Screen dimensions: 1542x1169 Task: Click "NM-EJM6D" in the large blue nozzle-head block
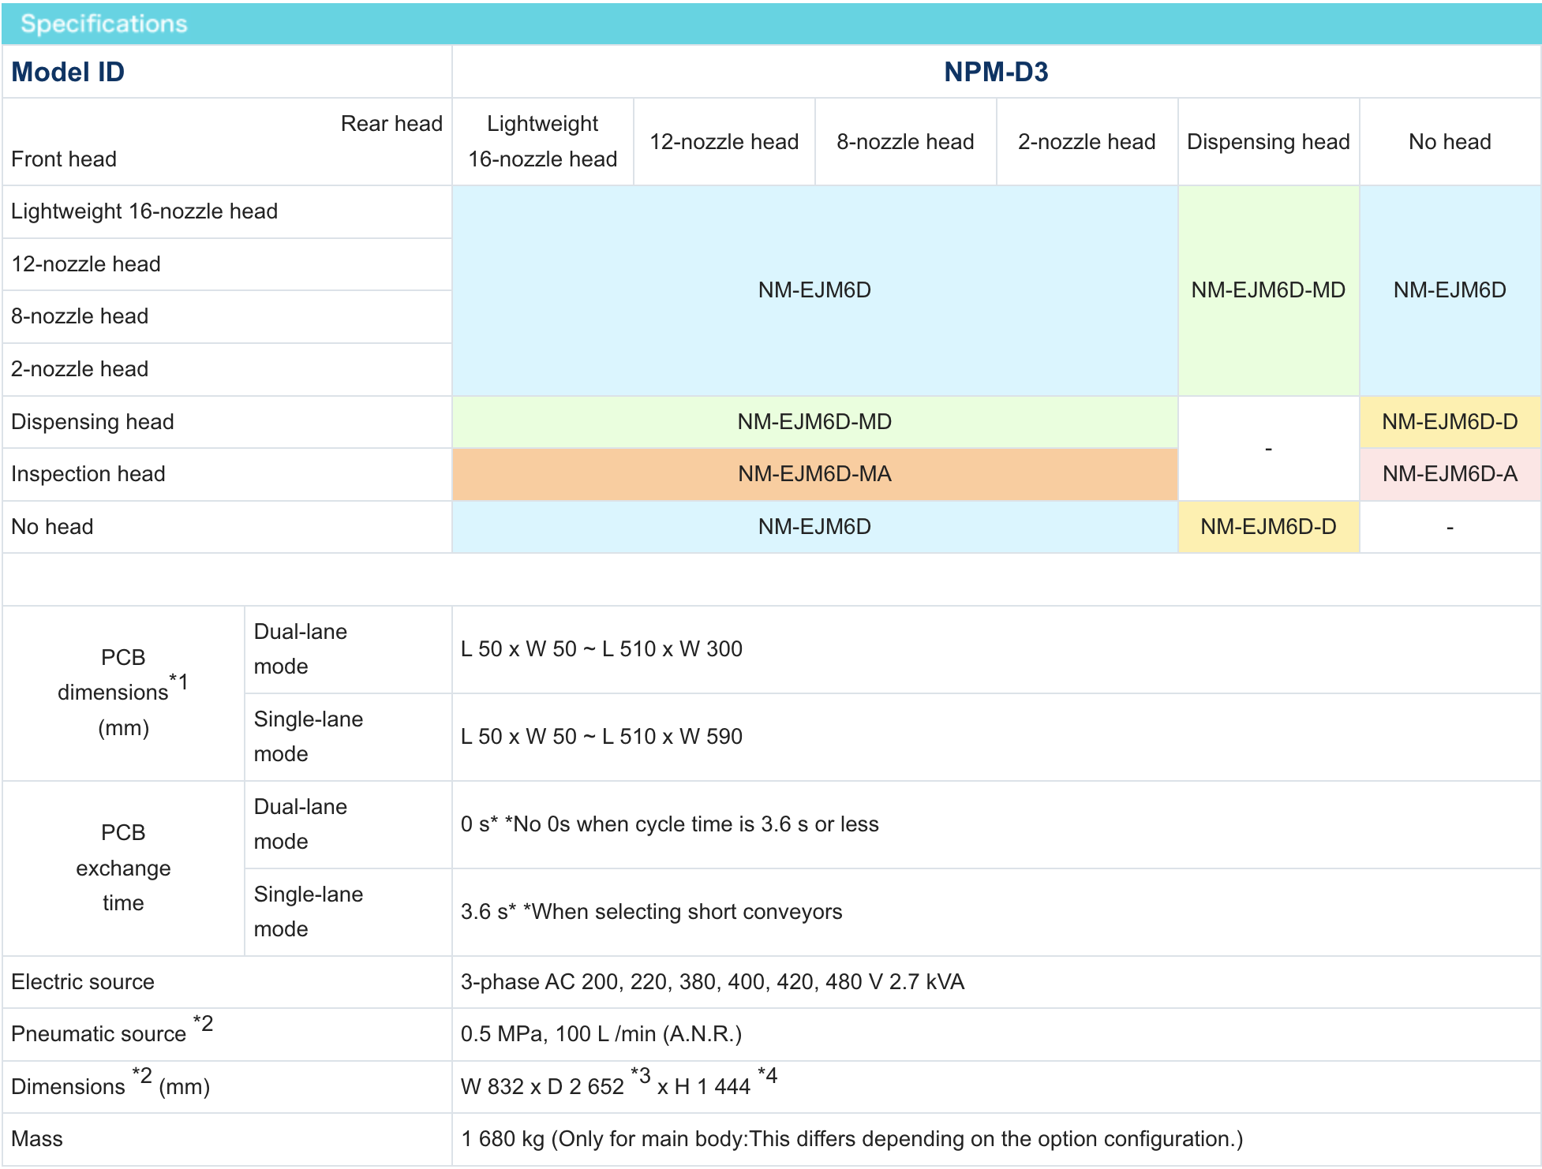pyautogui.click(x=814, y=289)
